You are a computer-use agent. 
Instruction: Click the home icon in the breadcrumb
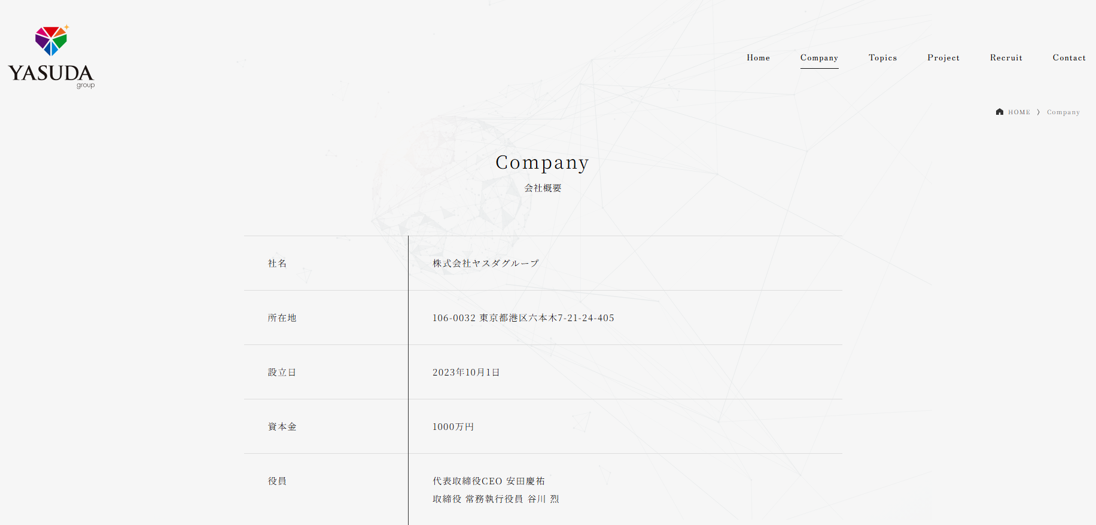click(x=999, y=112)
